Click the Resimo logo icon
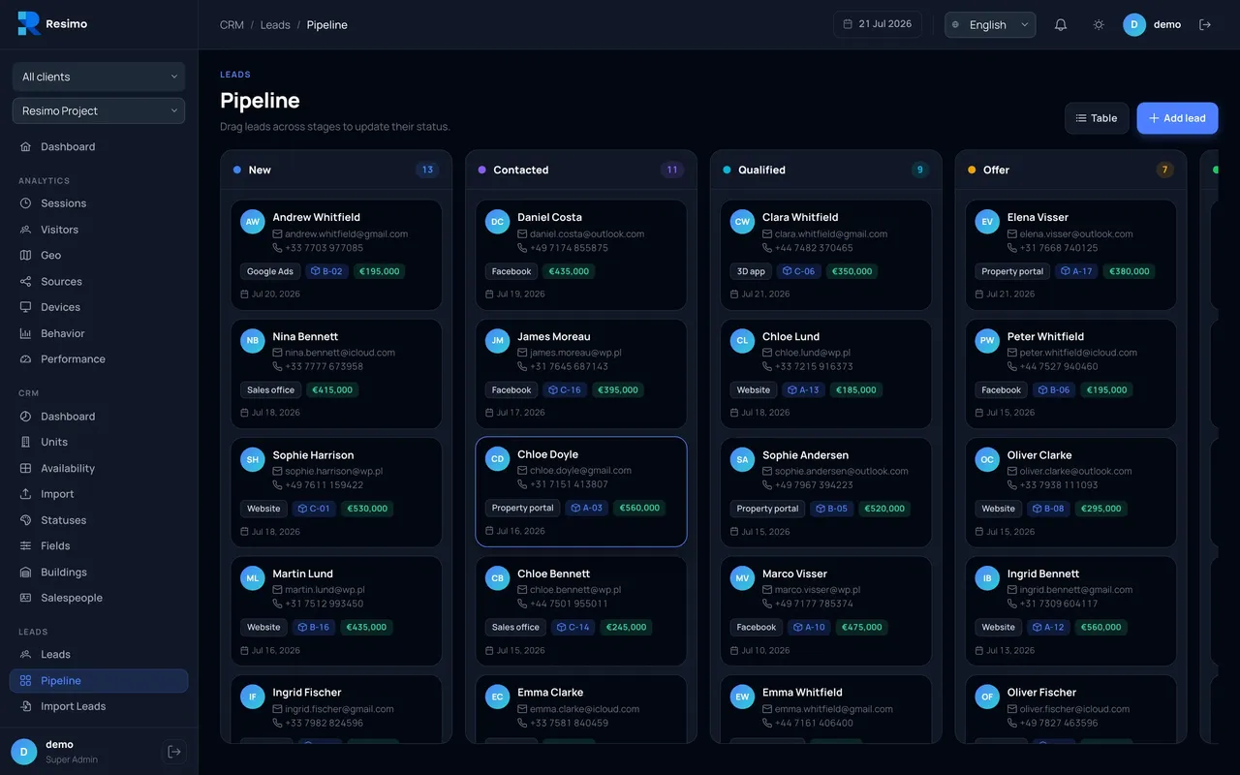 [x=29, y=24]
